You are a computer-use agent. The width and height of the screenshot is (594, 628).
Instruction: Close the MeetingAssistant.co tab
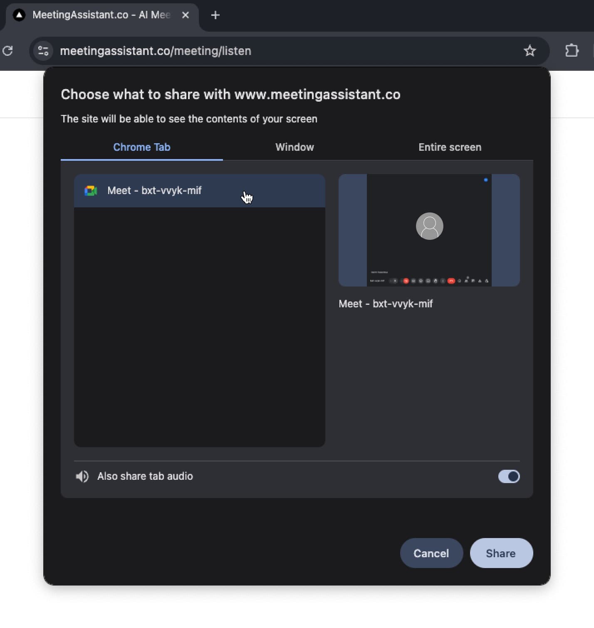point(186,15)
